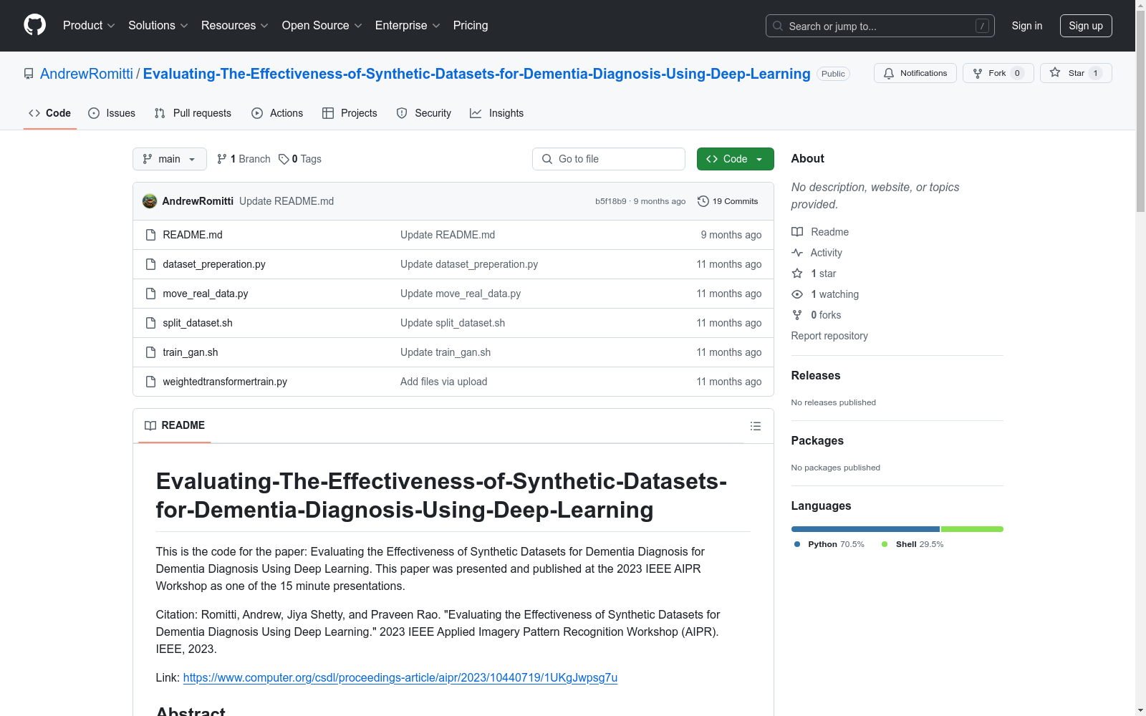
Task: Open the slash shortcut key icon in search
Action: pos(982,26)
